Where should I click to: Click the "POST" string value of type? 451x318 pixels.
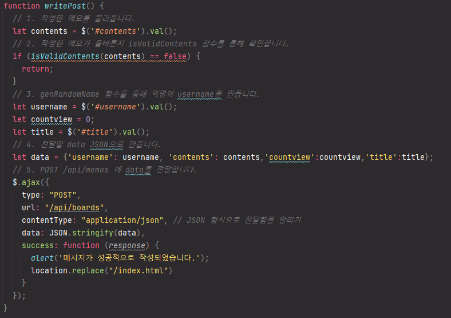click(x=63, y=195)
